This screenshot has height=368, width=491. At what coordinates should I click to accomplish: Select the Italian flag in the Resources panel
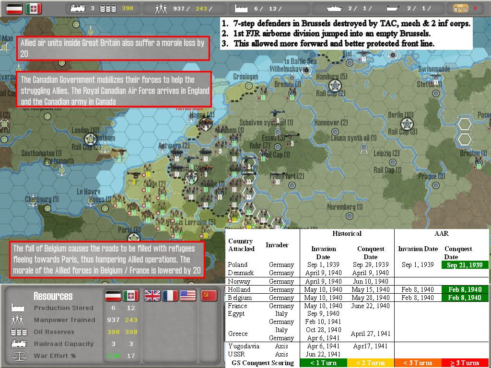pyautogui.click(x=130, y=295)
